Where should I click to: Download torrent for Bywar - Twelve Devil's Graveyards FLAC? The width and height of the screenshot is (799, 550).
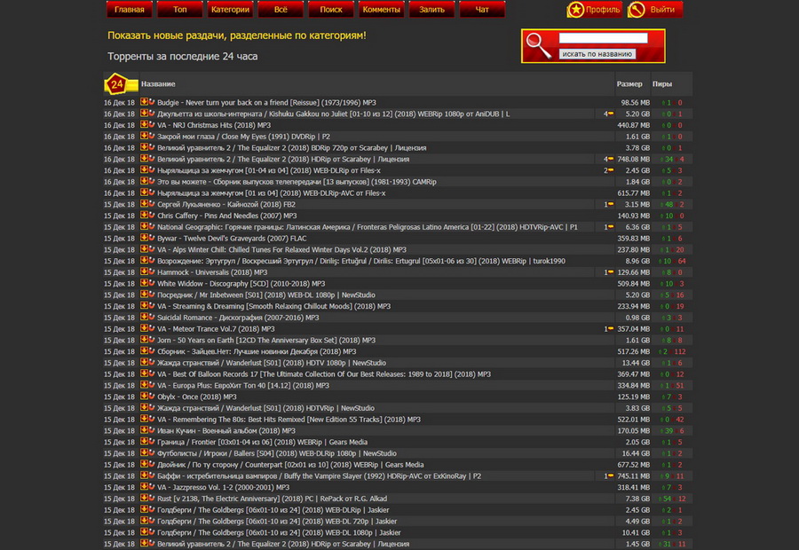(x=144, y=238)
